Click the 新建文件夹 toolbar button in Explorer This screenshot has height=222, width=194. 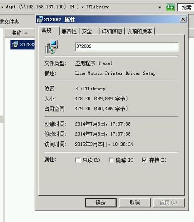pyautogui.click(x=9, y=22)
